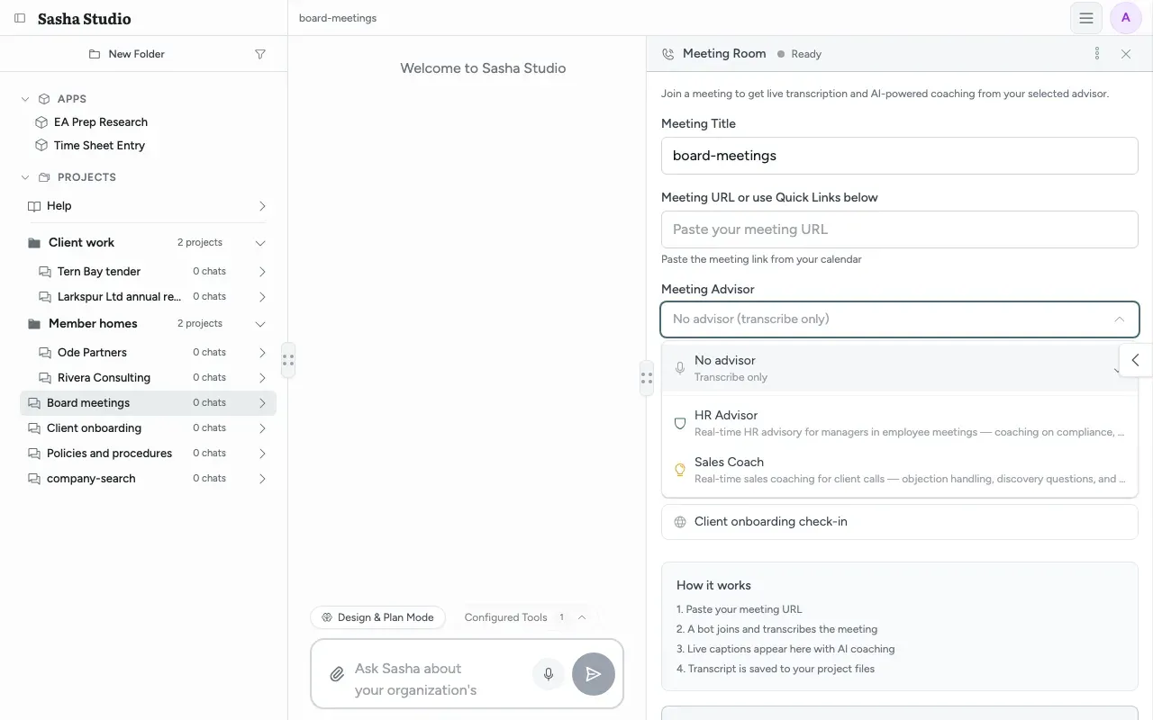Click the Meeting Room drag handle
The width and height of the screenshot is (1153, 720).
click(647, 379)
